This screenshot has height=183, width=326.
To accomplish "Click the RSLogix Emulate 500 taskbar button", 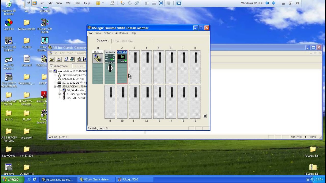I will (58, 179).
